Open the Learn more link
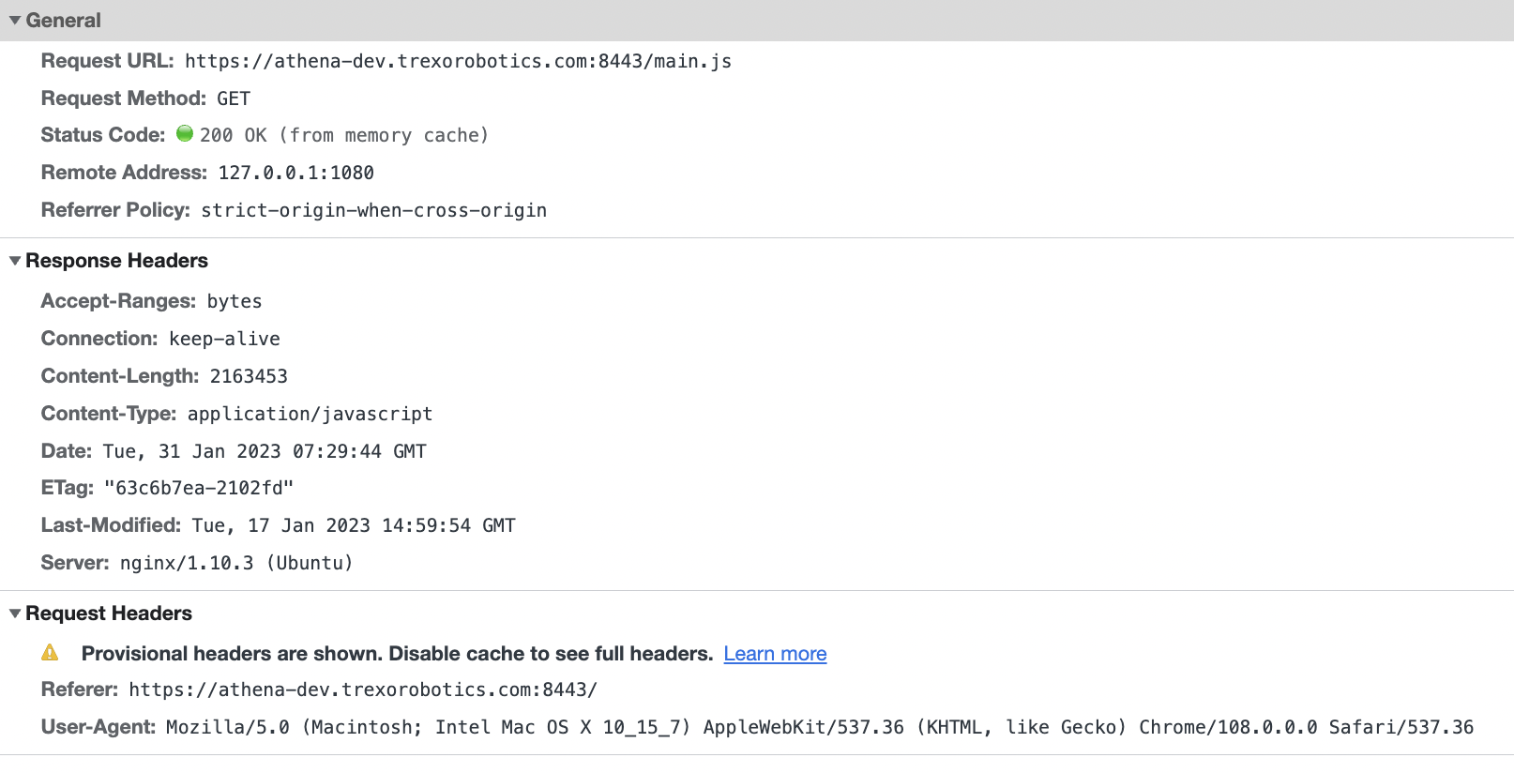The image size is (1514, 773). point(775,653)
